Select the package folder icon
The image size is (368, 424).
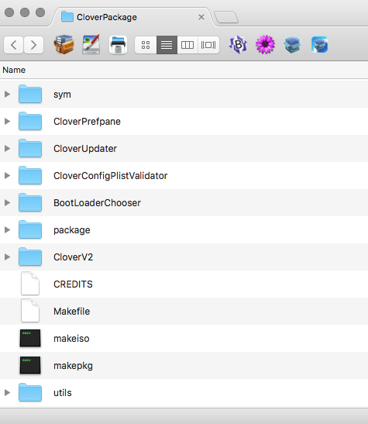coord(30,229)
